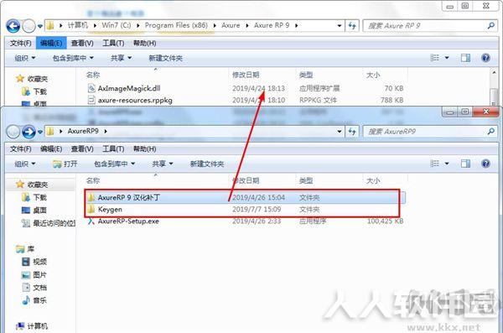Toggle preview pane in Axure RP 9 window
Screen dimensions: 503x333
[465, 58]
